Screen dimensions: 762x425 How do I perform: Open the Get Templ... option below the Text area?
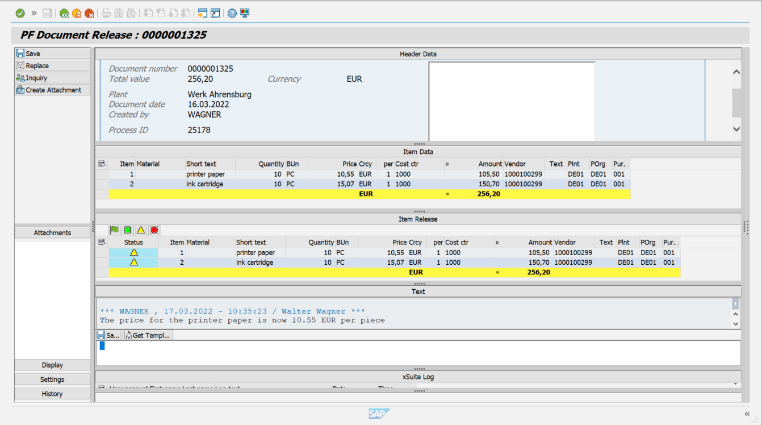point(148,335)
